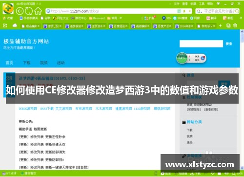Click the scrollbar down arrow
Image resolution: width=244 pixels, height=177 pixels.
point(242,167)
